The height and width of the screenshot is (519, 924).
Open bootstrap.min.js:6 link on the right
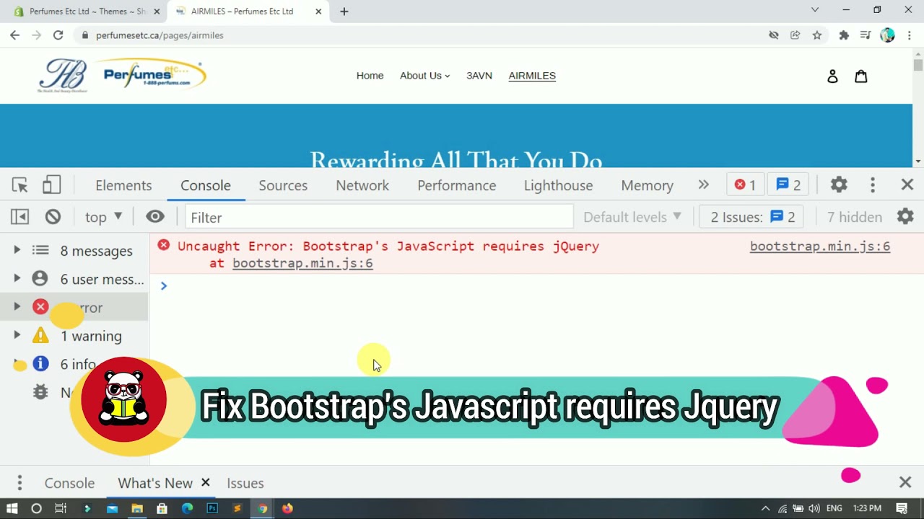tap(820, 246)
